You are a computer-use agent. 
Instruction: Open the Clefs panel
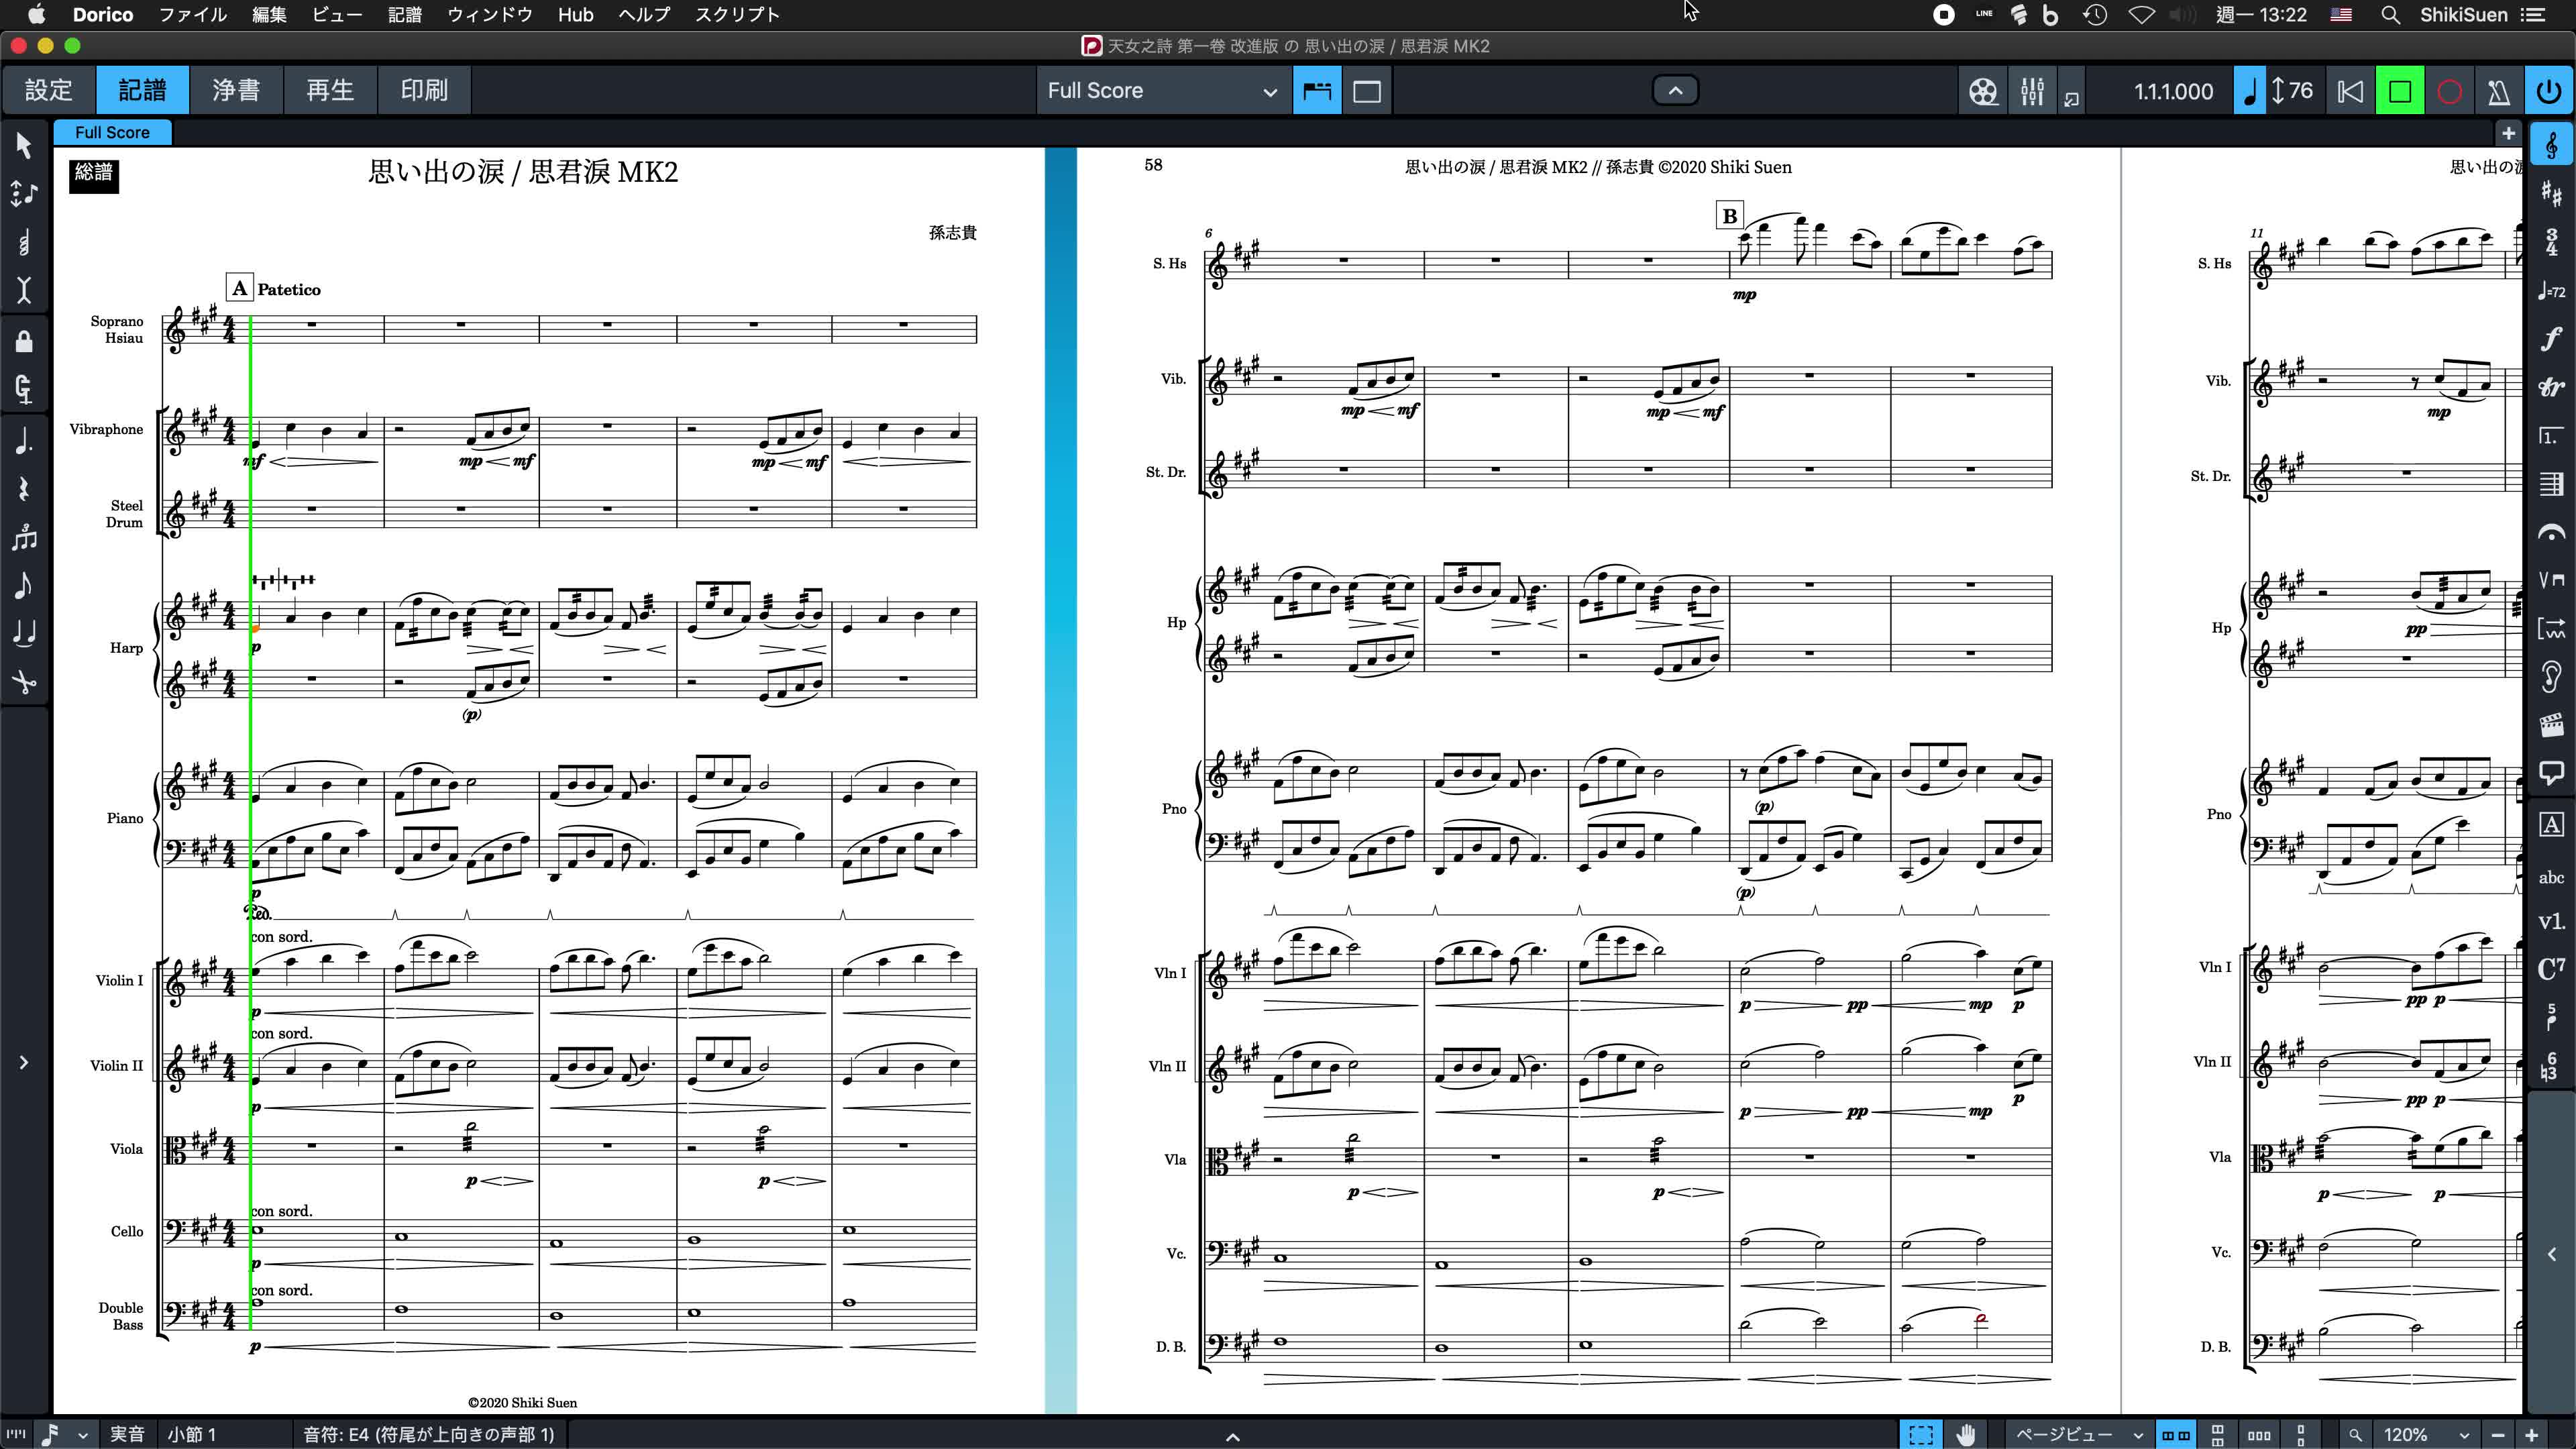pos(2552,146)
